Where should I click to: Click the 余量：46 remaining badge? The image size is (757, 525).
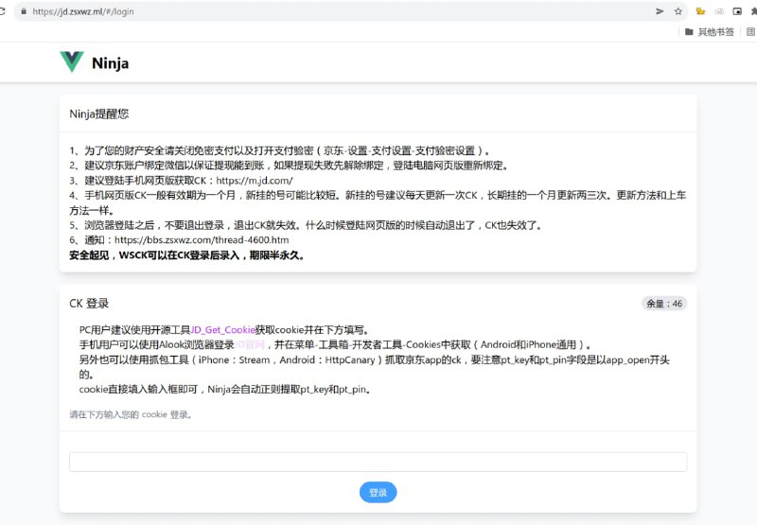(663, 304)
